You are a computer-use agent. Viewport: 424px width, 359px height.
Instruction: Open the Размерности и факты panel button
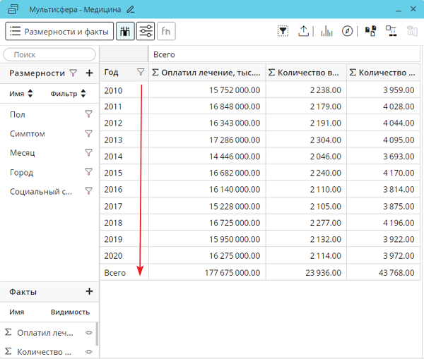[59, 31]
